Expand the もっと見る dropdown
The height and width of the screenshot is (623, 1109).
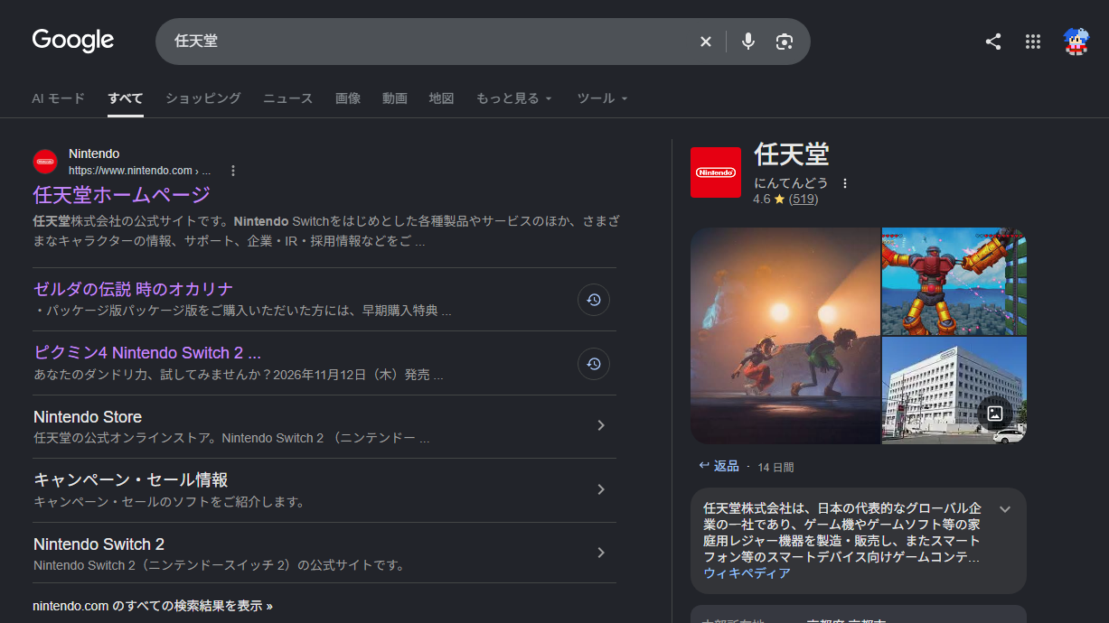[x=514, y=98]
